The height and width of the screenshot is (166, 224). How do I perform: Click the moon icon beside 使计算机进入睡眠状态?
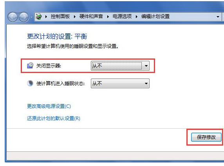(x=30, y=83)
